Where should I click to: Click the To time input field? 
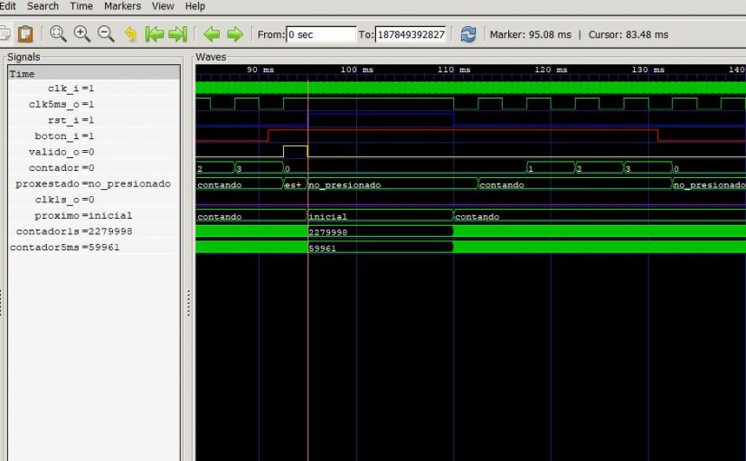pyautogui.click(x=411, y=34)
